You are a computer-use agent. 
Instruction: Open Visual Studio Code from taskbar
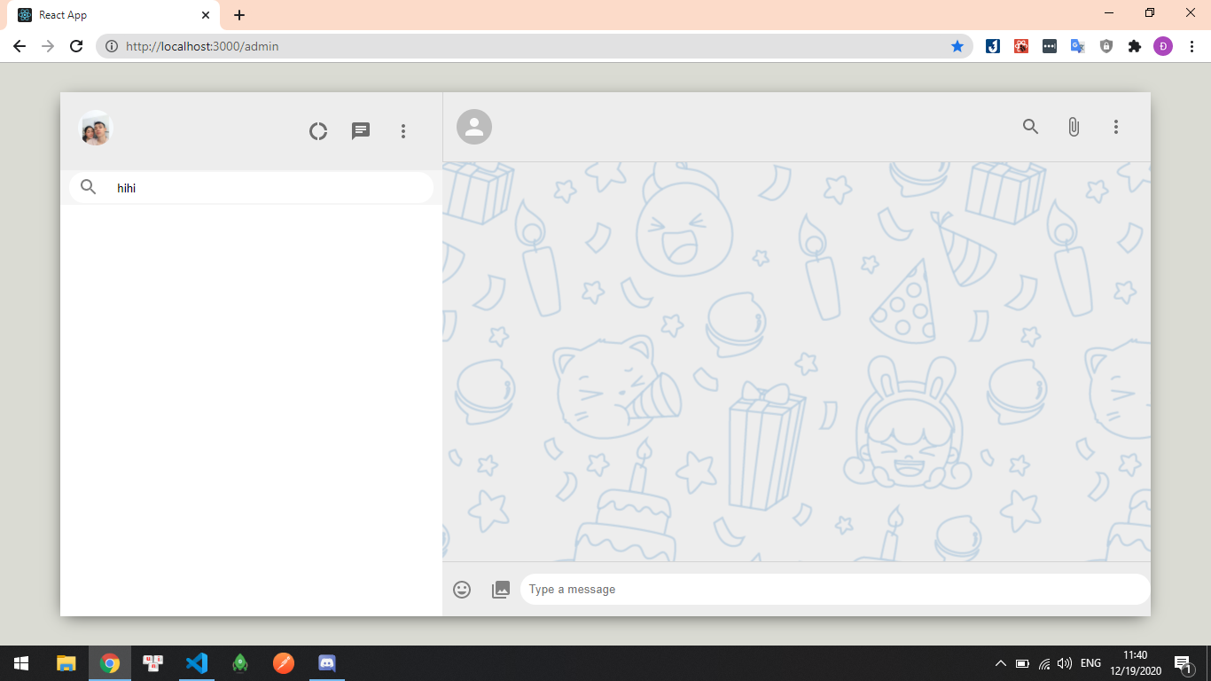[197, 663]
